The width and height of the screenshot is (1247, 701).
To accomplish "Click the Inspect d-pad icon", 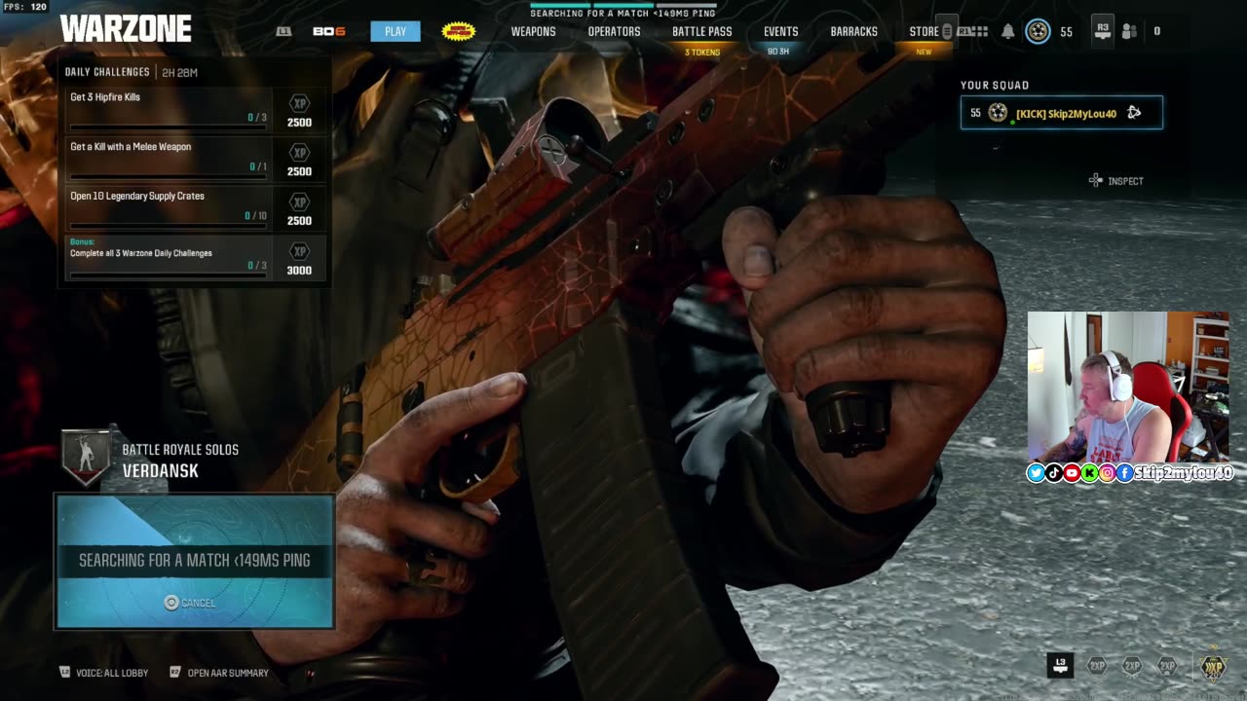I will pos(1096,180).
